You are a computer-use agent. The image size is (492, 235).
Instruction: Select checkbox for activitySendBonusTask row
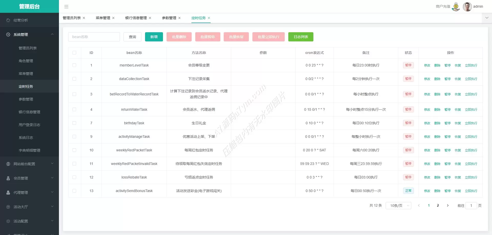tap(74, 191)
